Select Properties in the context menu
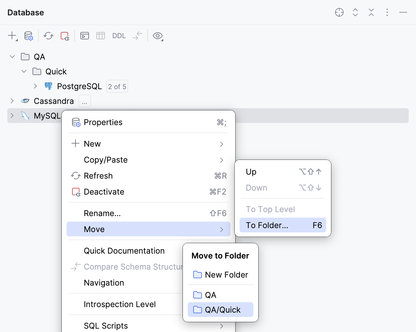The width and height of the screenshot is (416, 332). [103, 122]
